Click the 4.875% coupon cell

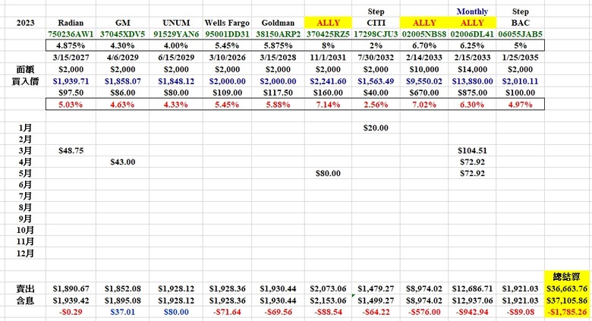click(71, 46)
